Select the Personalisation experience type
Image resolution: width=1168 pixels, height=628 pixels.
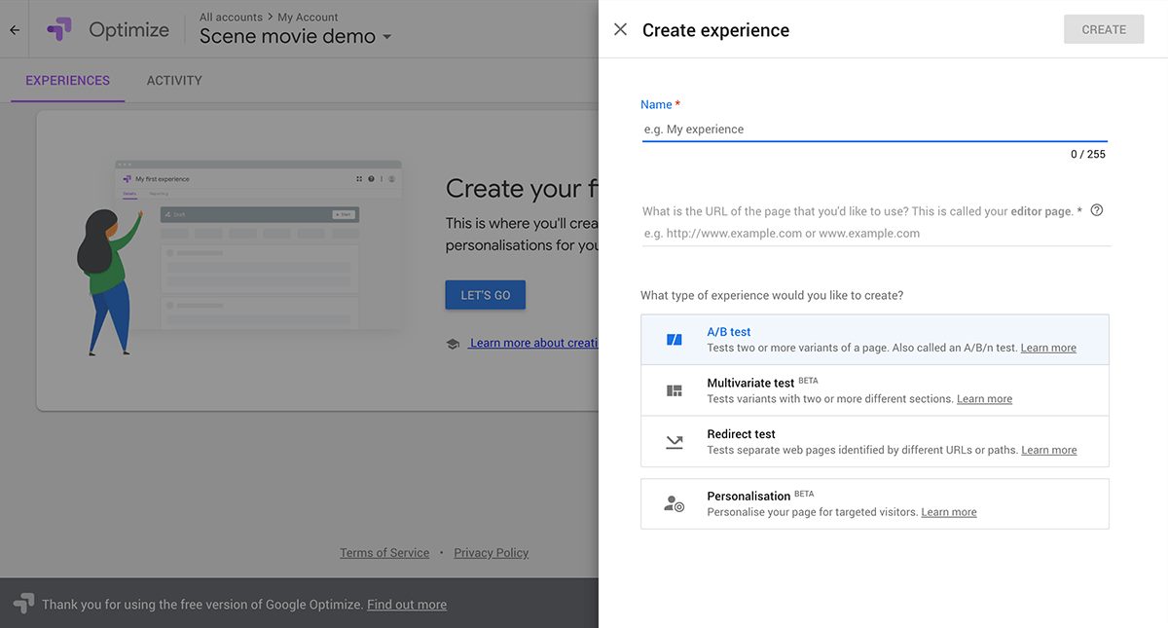875,503
